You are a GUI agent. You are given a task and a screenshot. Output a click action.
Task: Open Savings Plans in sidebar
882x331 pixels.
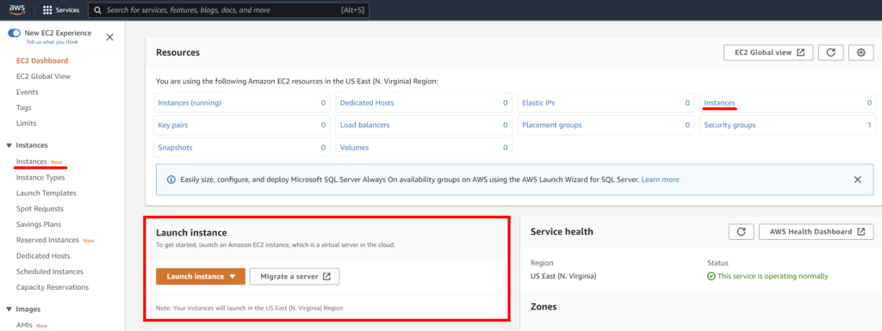39,224
